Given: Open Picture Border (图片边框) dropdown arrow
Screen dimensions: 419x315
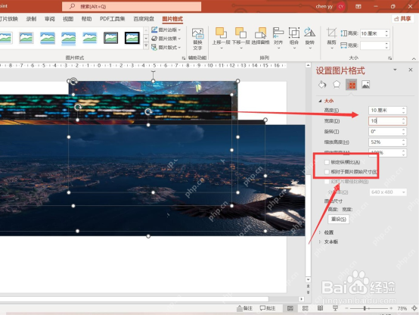Looking at the screenshot, I should coord(179,30).
